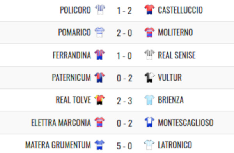
Task: Click the Policoro striped jersey icon
Action: [x=100, y=10]
